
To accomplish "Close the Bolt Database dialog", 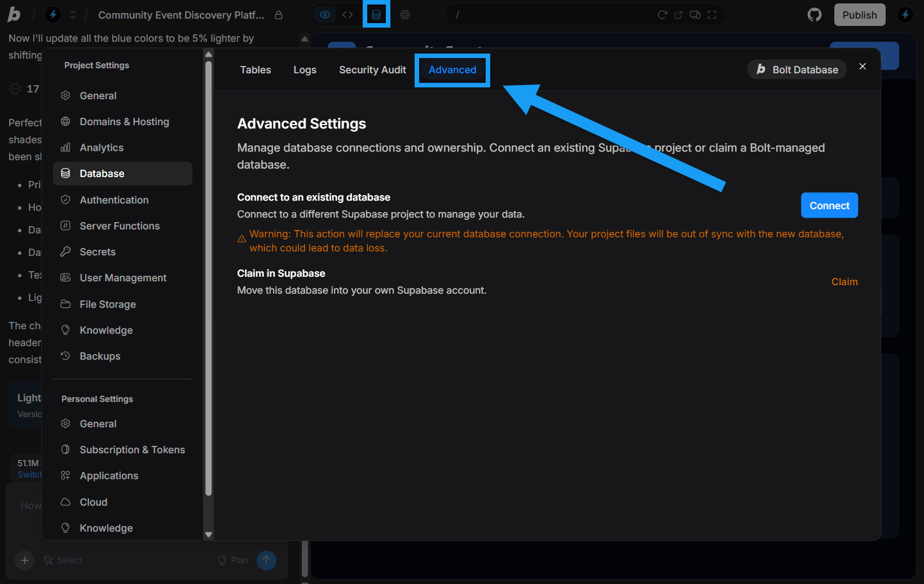I will click(863, 66).
